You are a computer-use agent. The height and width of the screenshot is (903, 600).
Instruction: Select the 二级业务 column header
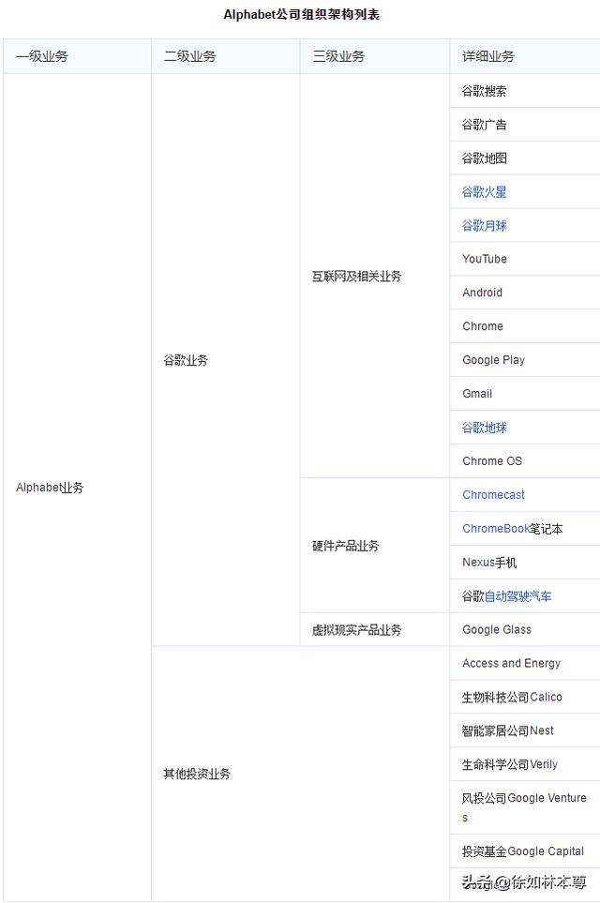[226, 56]
